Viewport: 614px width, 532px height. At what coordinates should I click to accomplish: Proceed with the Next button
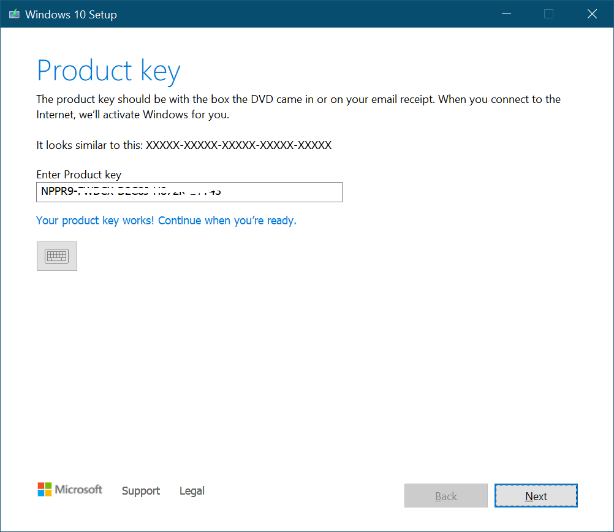point(536,496)
